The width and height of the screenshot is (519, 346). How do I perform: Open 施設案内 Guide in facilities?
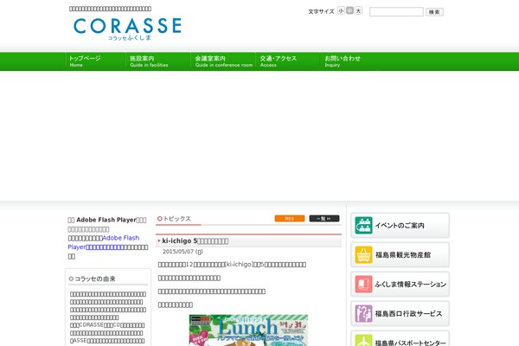tap(157, 61)
